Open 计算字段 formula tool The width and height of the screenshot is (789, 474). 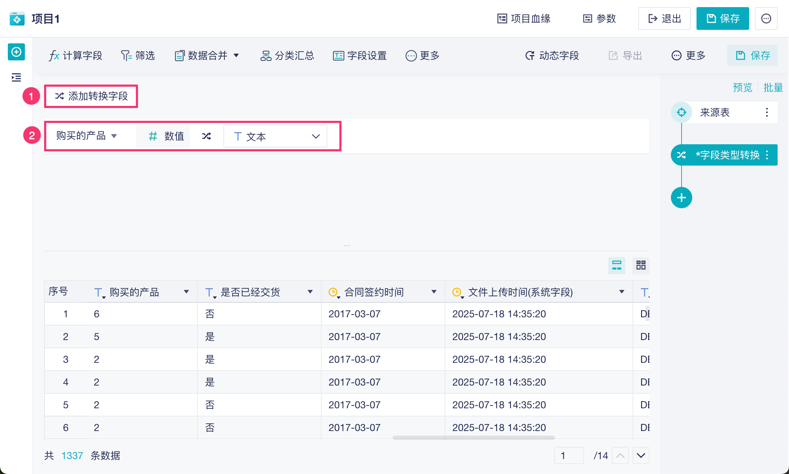point(75,55)
